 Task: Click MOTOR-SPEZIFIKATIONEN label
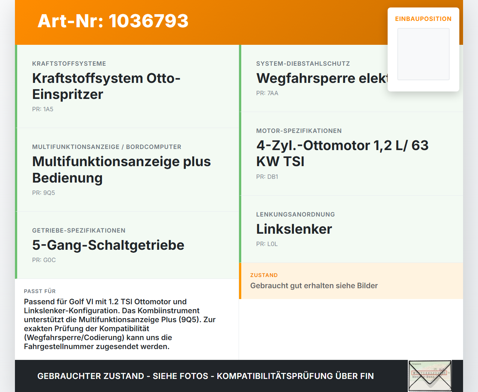[299, 131]
